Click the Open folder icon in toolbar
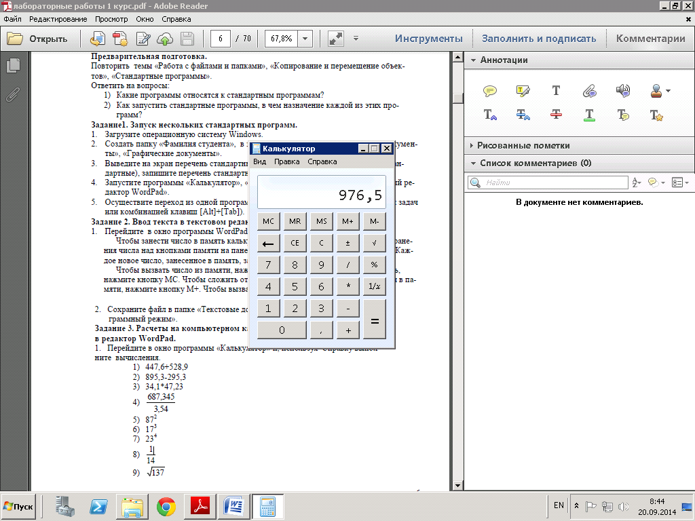This screenshot has height=521, width=695. tap(15, 39)
